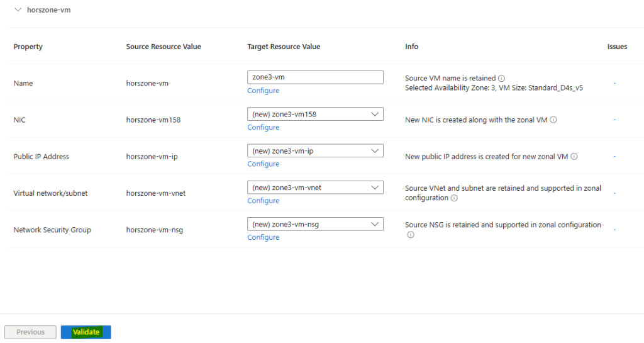This screenshot has height=343, width=644.
Task: Click Configure link in the NIC row
Action: click(264, 127)
